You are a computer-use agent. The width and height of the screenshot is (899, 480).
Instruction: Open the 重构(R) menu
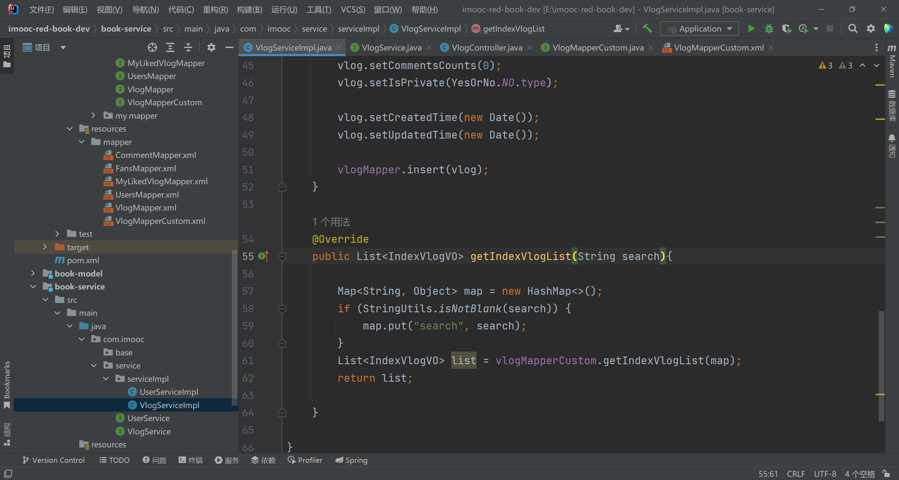215,9
